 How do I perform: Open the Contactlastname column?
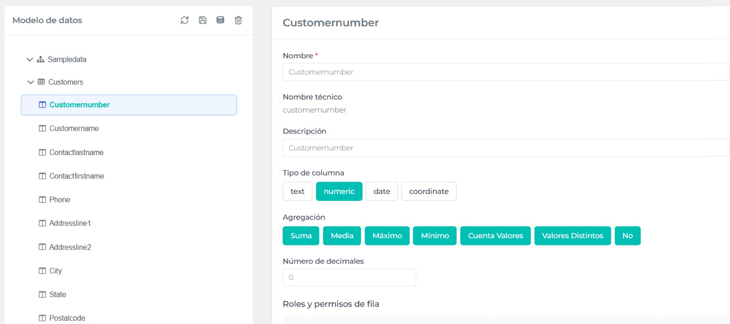click(x=76, y=153)
